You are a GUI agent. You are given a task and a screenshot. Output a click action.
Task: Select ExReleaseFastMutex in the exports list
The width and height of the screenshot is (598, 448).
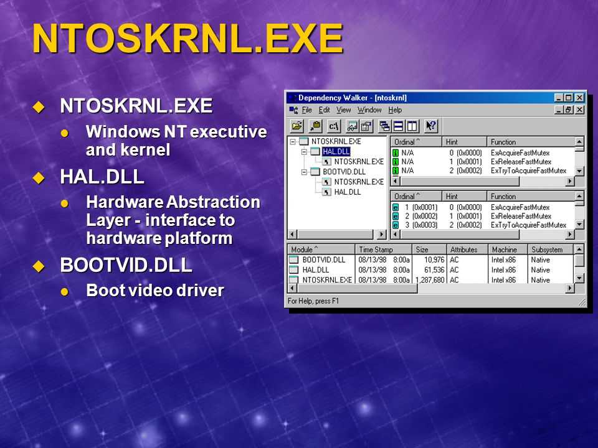[521, 217]
